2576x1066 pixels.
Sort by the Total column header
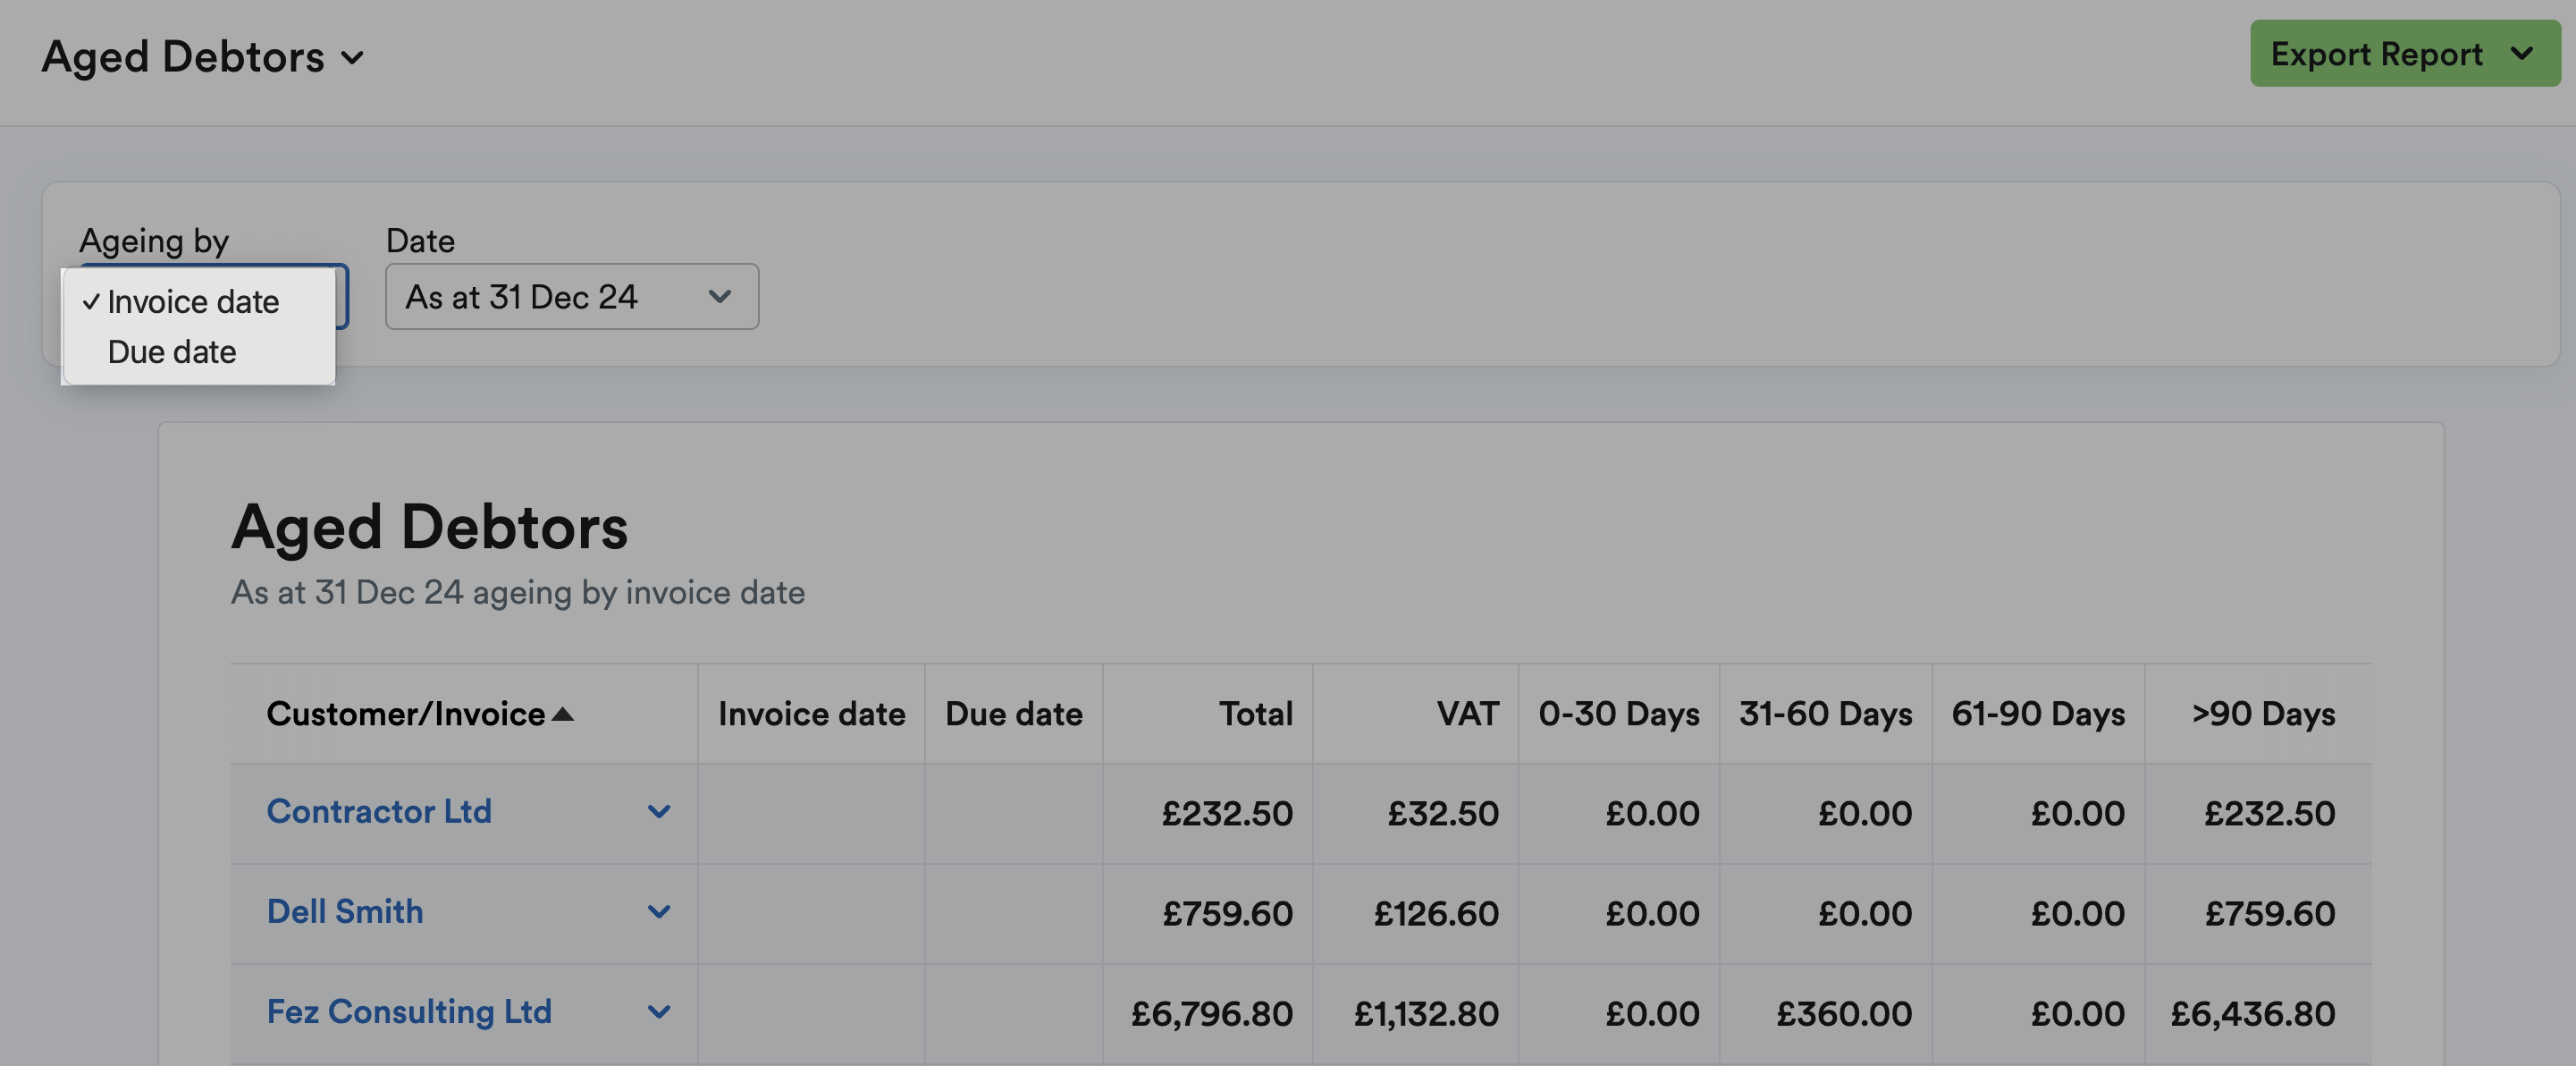(x=1255, y=714)
